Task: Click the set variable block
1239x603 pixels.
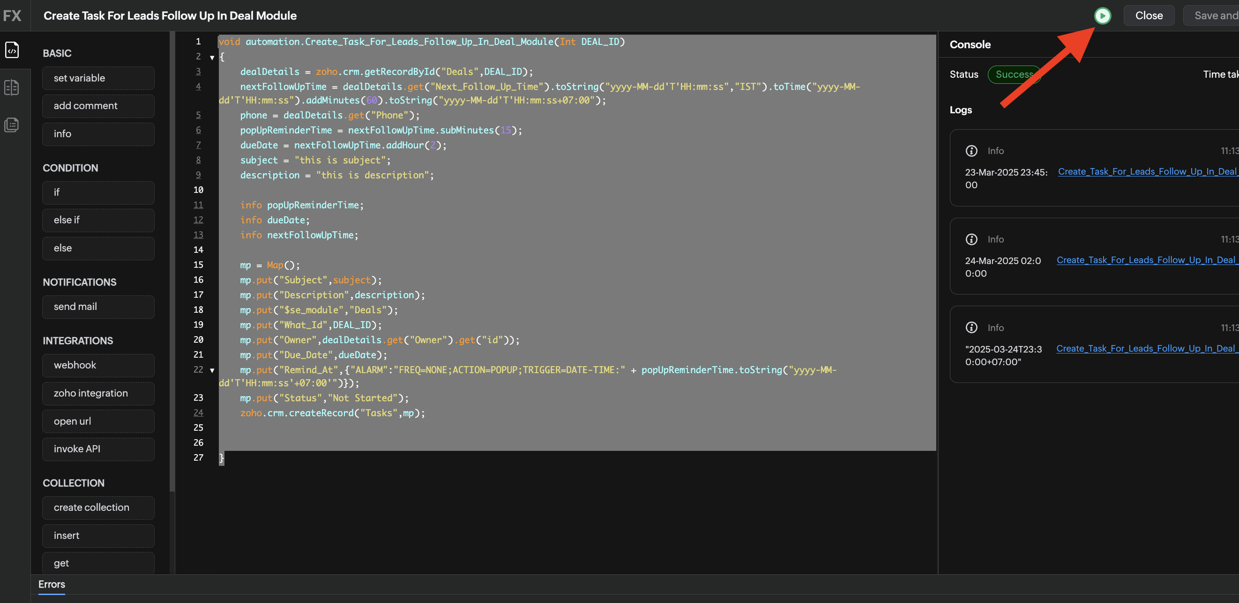Action: (98, 78)
